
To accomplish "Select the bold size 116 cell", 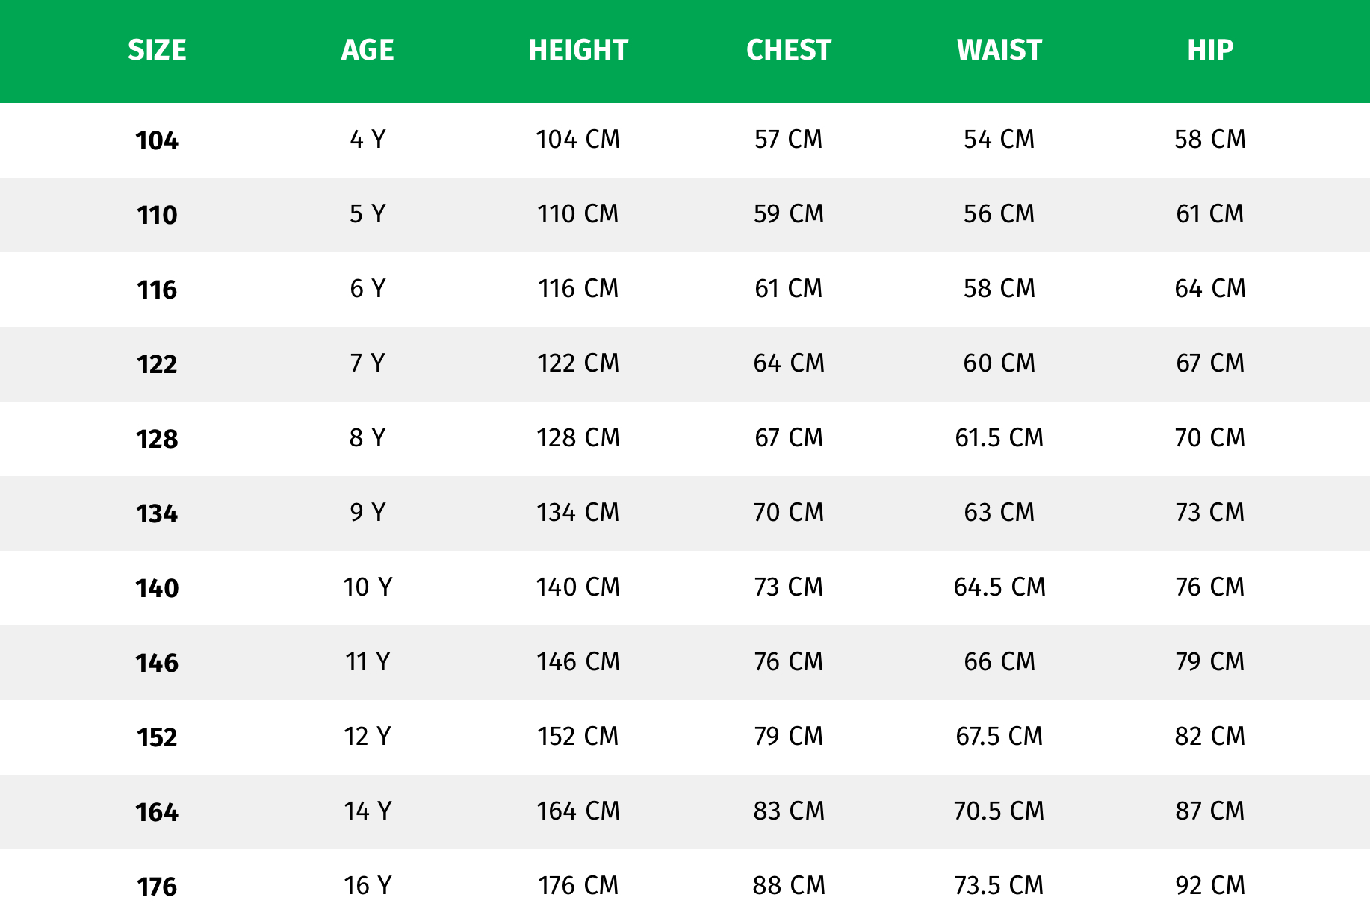I will (157, 290).
